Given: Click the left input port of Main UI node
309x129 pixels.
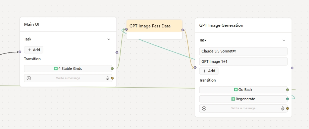Looking at the screenshot, I should coord(20,52).
